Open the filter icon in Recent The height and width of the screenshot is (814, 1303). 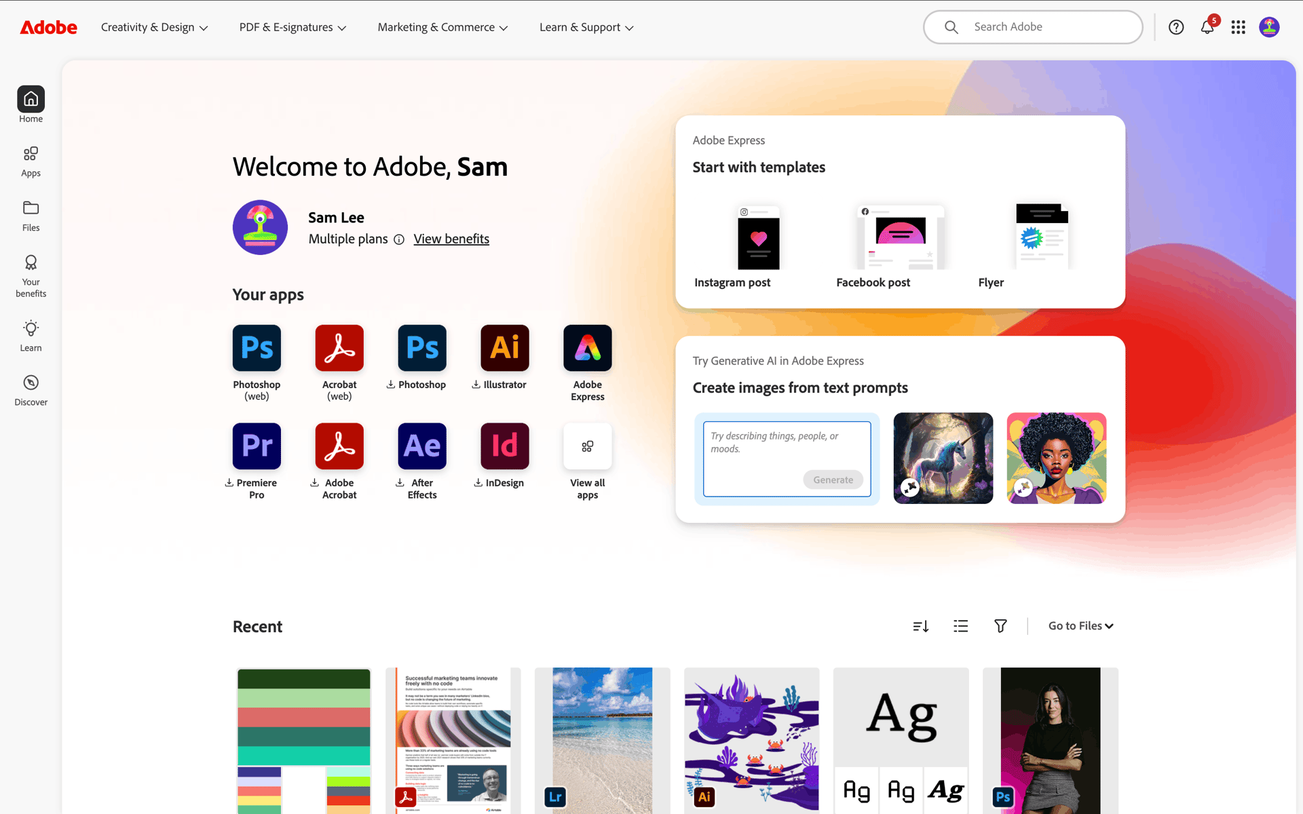pos(1000,626)
